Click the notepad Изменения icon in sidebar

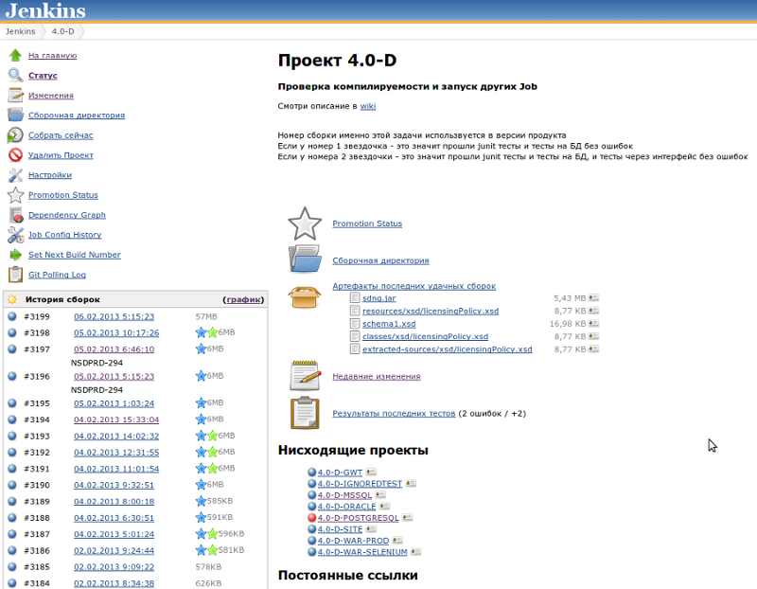(15, 96)
